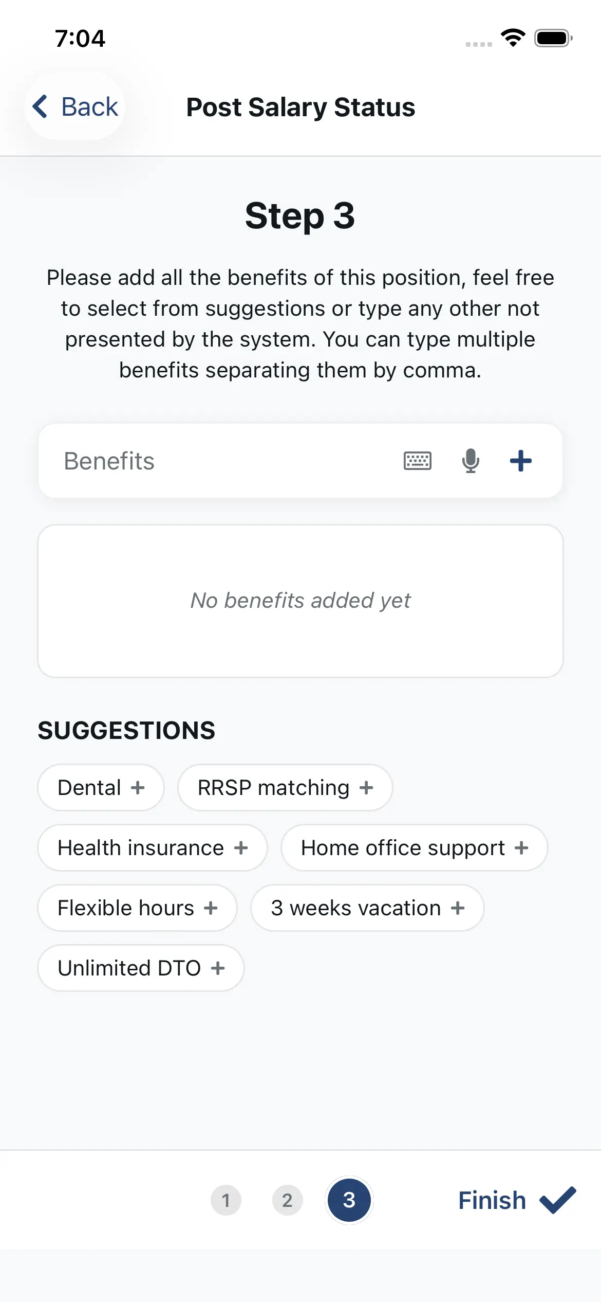Tap the Back button label

[x=89, y=107]
